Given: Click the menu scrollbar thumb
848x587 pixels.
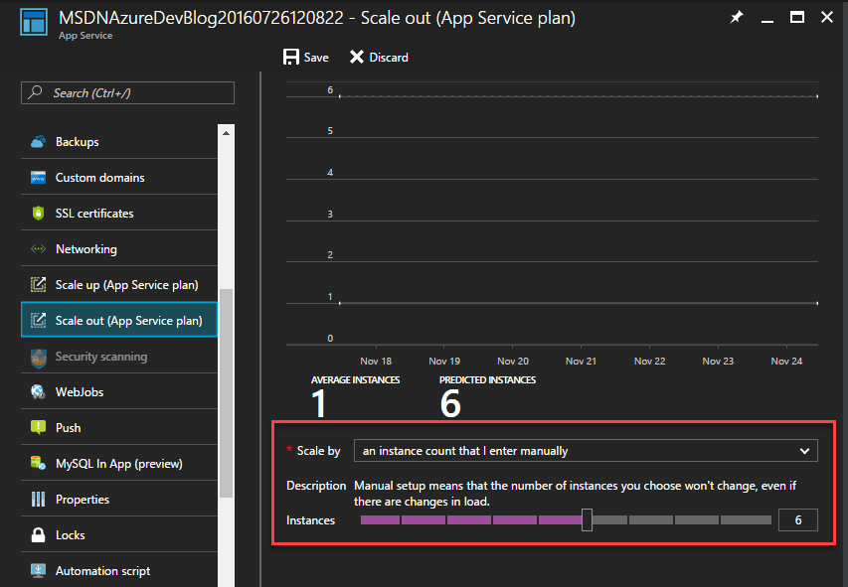Looking at the screenshot, I should [x=226, y=393].
